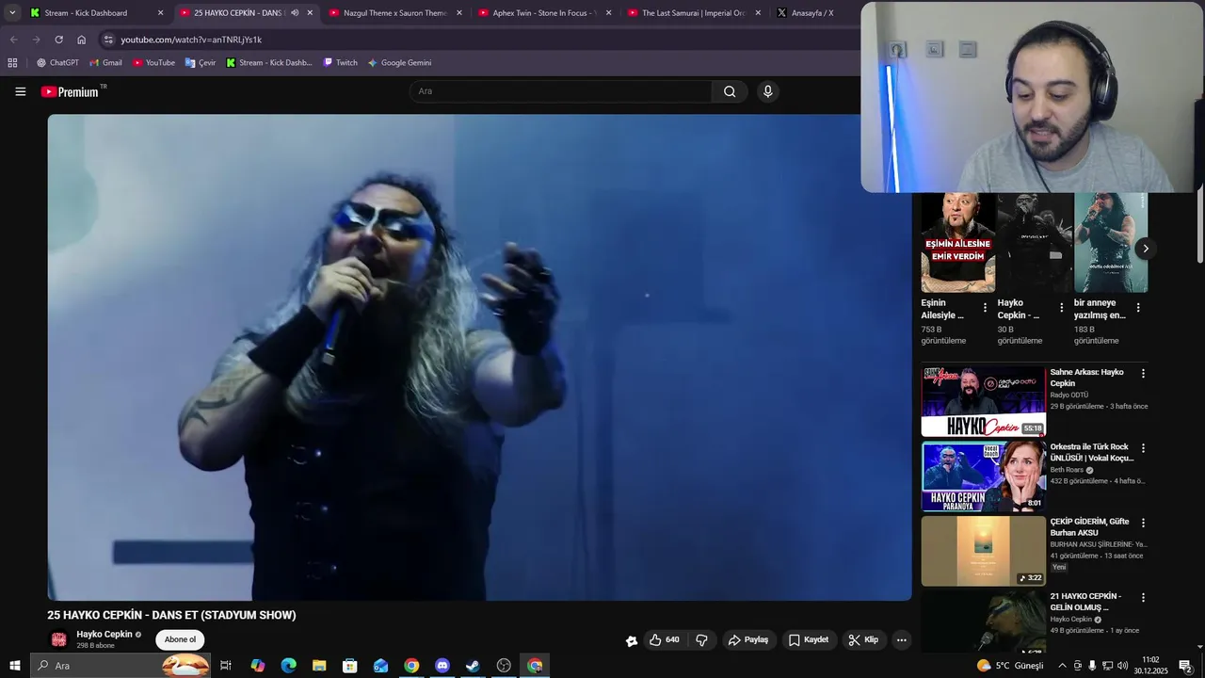1205x678 pixels.
Task: Open the ÇEKİP GİDERİM, Güfte Burhan AKSU thumbnail
Action: [983, 551]
